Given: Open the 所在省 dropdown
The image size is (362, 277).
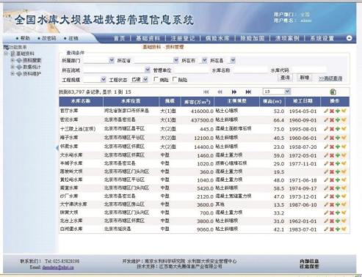Looking at the screenshot, I should coord(175,60).
